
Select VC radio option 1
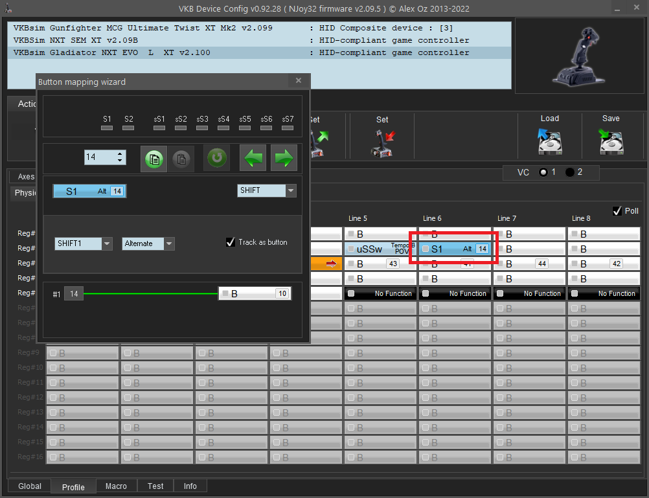tap(543, 172)
